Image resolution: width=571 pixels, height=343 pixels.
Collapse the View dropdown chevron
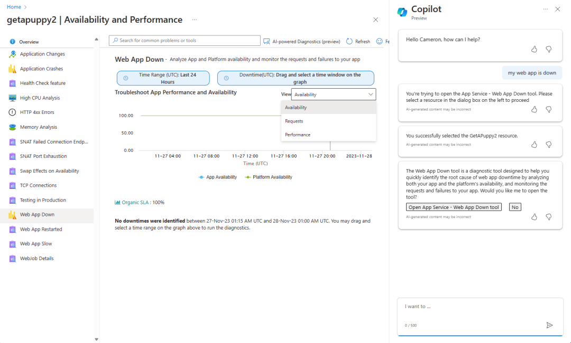pyautogui.click(x=370, y=94)
